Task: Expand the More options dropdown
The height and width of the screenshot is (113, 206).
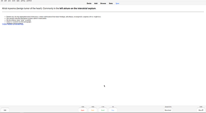Action: click(201, 110)
